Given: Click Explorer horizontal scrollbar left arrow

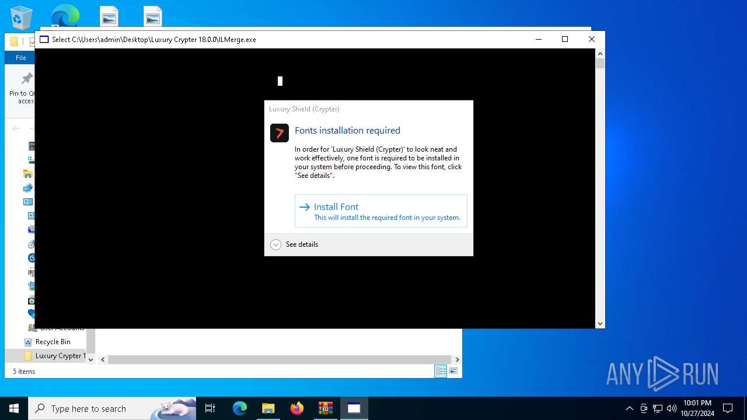Looking at the screenshot, I should pos(103,359).
